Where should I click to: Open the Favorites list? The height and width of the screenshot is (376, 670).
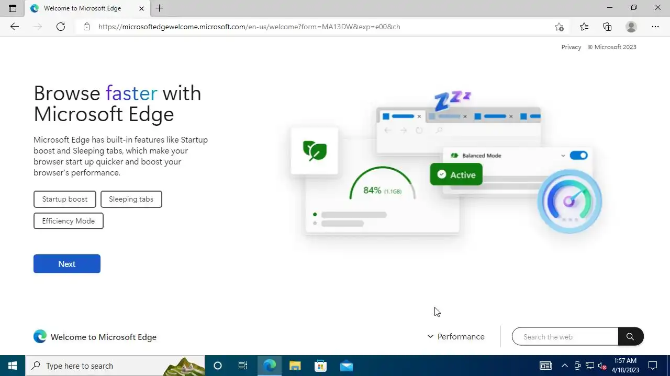[584, 27]
